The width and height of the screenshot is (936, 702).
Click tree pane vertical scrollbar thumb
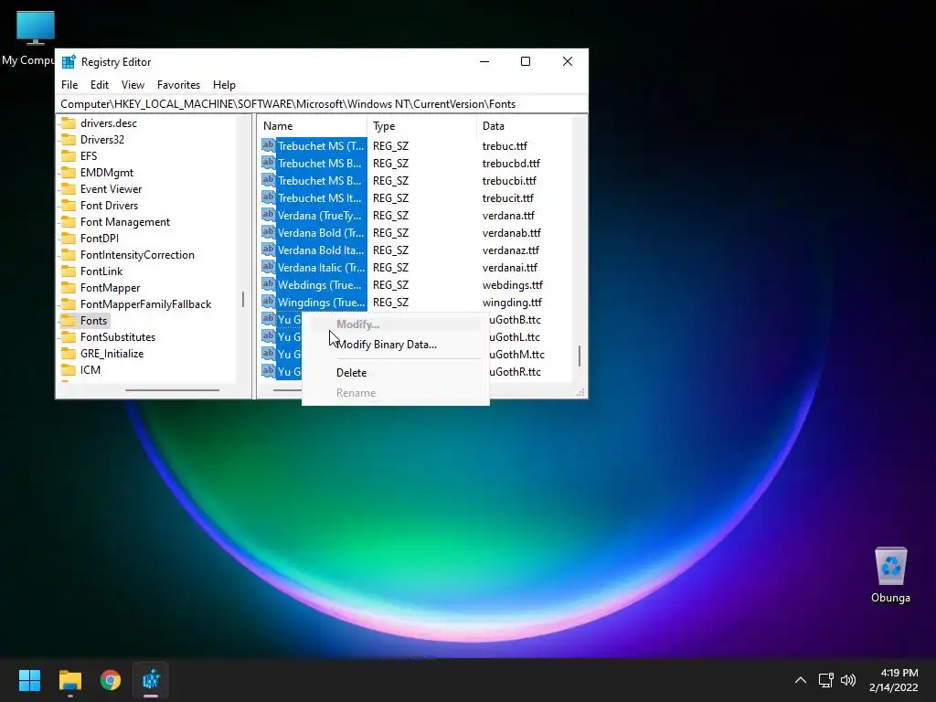tap(243, 299)
